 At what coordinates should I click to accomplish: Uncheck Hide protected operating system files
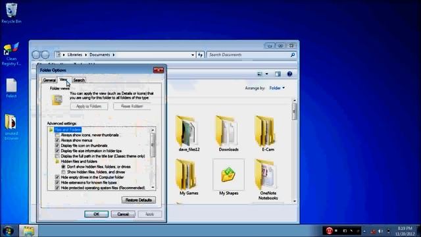click(57, 188)
